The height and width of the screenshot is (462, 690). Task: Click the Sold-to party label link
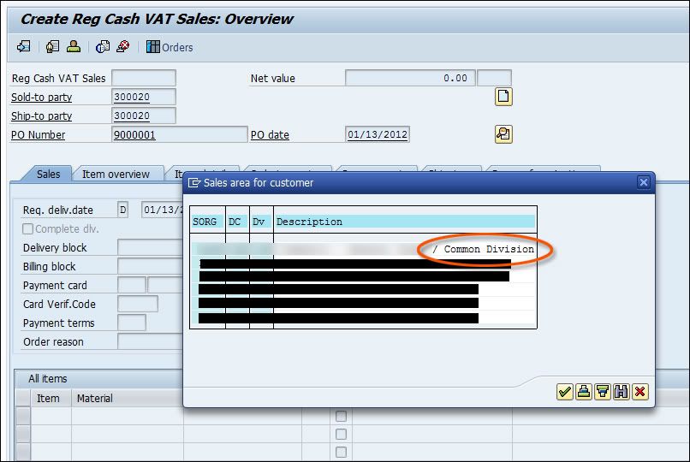[41, 98]
